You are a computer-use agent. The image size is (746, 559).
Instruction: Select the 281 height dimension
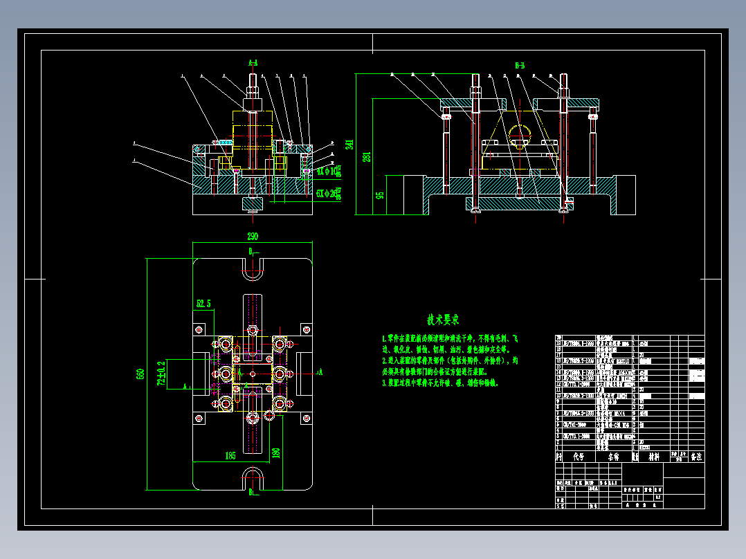(367, 157)
